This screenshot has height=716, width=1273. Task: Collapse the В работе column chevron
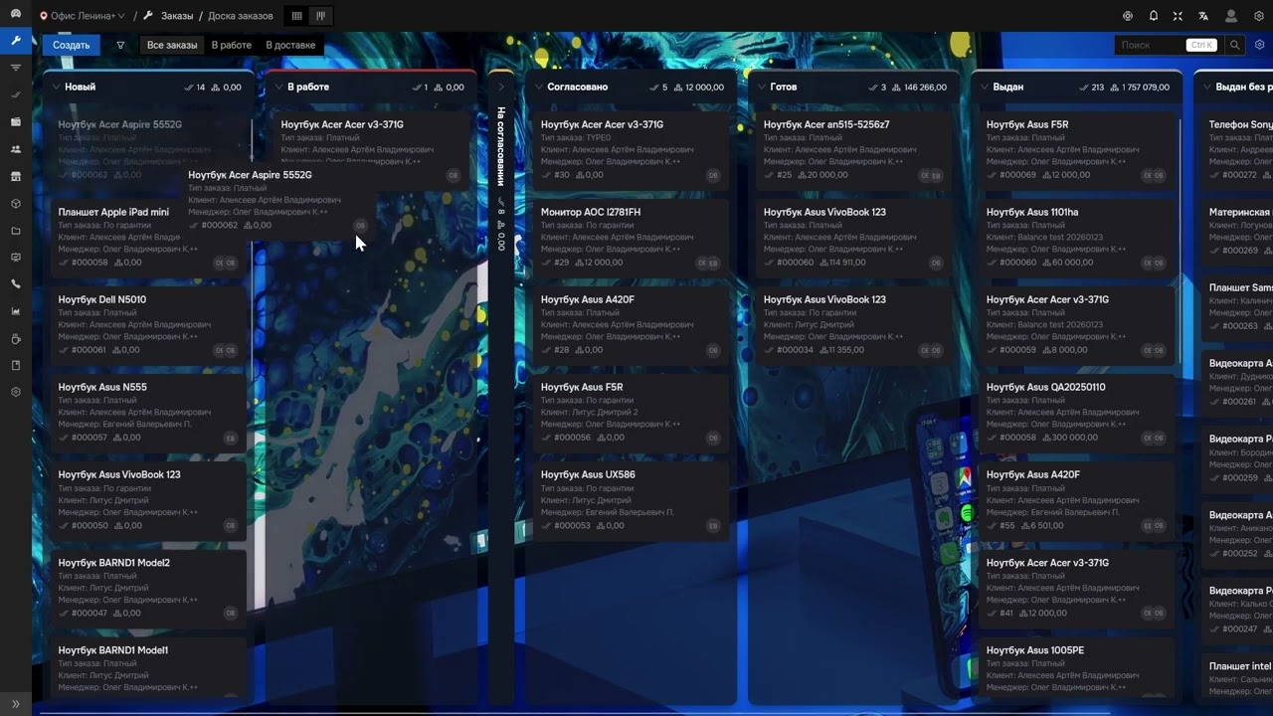[277, 88]
